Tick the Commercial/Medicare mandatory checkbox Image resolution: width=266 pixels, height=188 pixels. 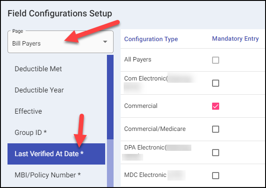click(x=216, y=129)
